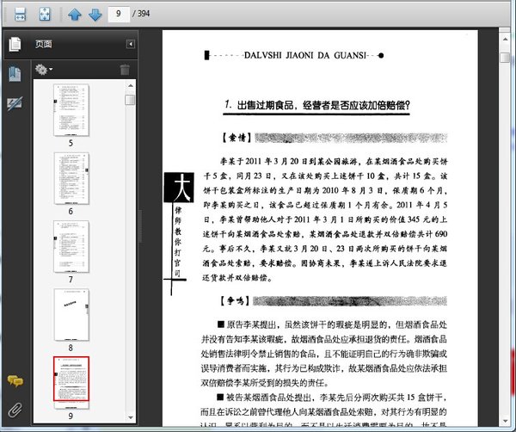Click the trash delete page icon
The height and width of the screenshot is (432, 516).
point(125,69)
